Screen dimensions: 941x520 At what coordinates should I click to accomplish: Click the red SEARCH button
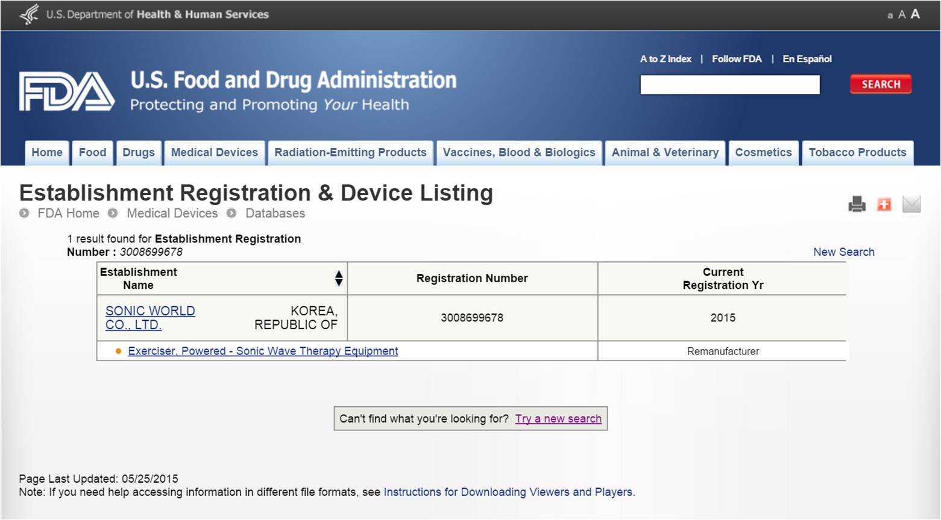(881, 84)
